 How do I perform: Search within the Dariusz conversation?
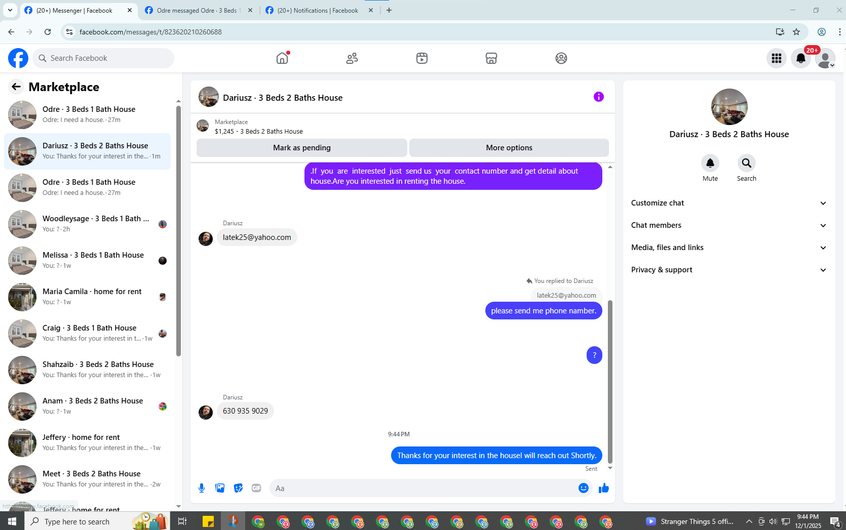click(747, 163)
